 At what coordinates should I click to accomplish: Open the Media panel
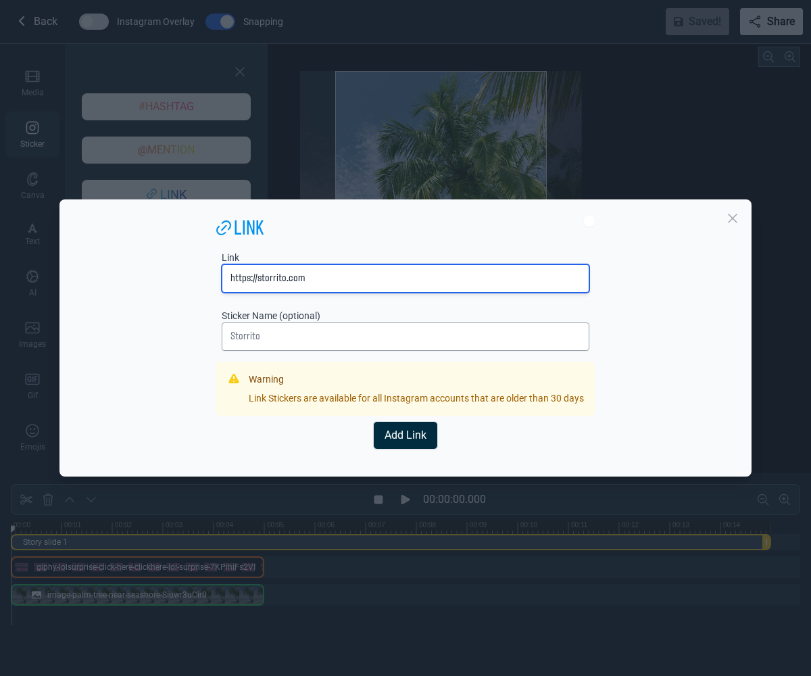[32, 82]
